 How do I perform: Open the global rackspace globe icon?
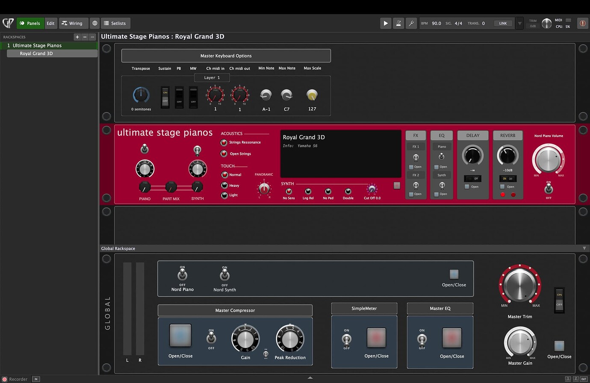tap(95, 23)
